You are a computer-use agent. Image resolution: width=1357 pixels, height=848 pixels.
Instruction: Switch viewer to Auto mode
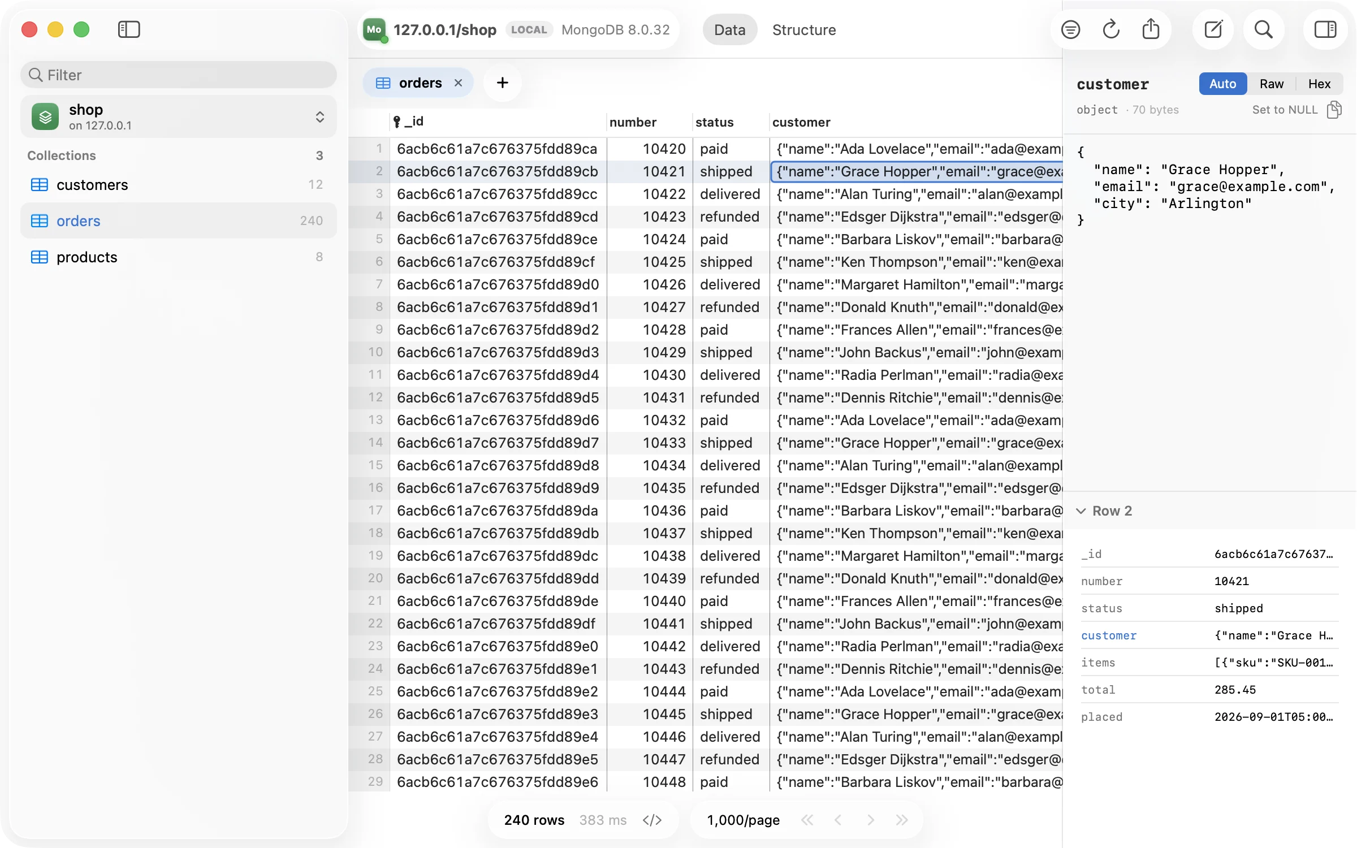pyautogui.click(x=1222, y=84)
